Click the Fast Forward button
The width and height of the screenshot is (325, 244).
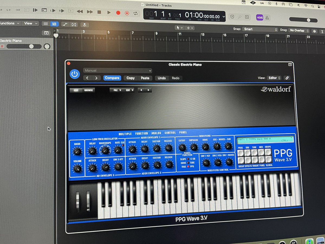pyautogui.click(x=89, y=12)
